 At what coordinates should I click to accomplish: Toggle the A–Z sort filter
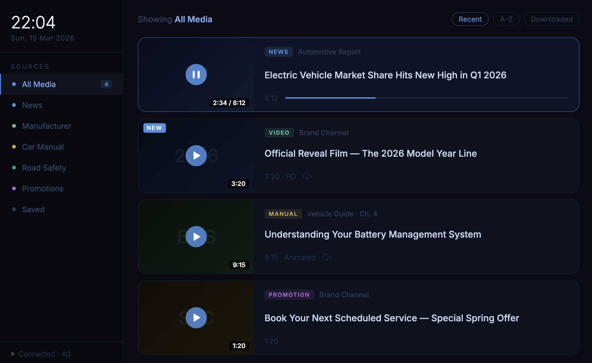[x=506, y=19]
